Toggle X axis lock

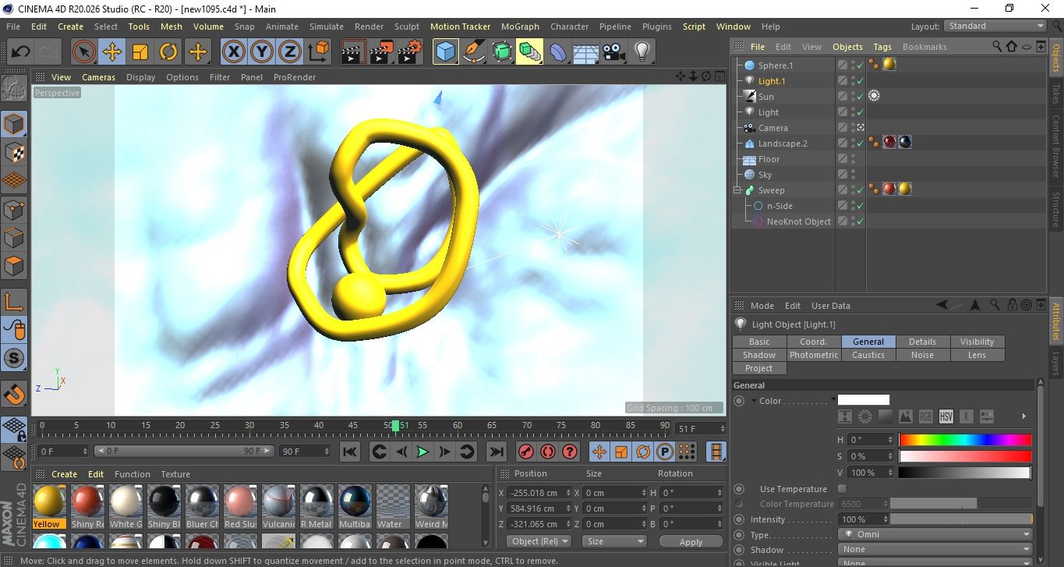pyautogui.click(x=233, y=52)
